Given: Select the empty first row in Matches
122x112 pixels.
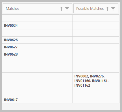Looking at the screenshot, I should tap(37, 18).
